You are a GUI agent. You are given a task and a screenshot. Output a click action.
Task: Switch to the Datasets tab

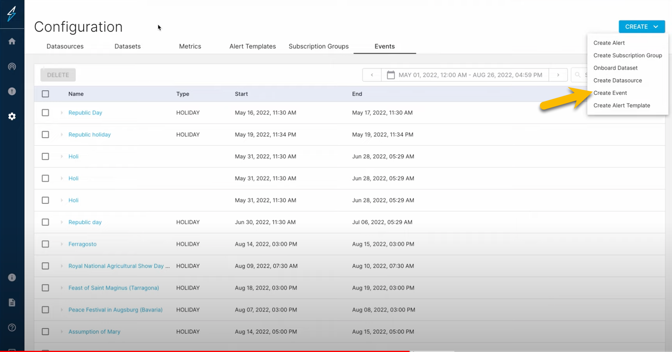pyautogui.click(x=127, y=46)
